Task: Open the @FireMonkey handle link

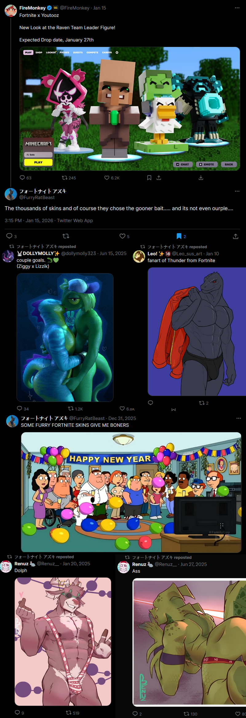Action: coord(75,8)
